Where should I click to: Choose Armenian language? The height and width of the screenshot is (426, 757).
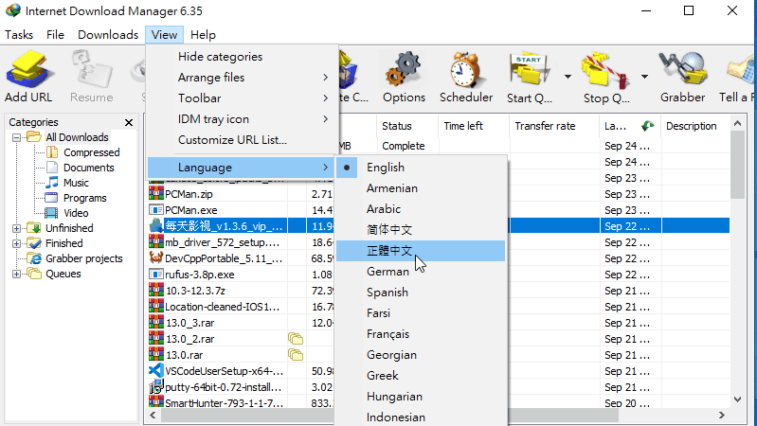pos(421,188)
